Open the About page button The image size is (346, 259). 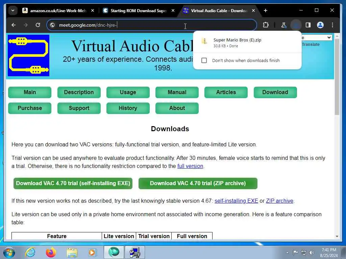tap(177, 108)
